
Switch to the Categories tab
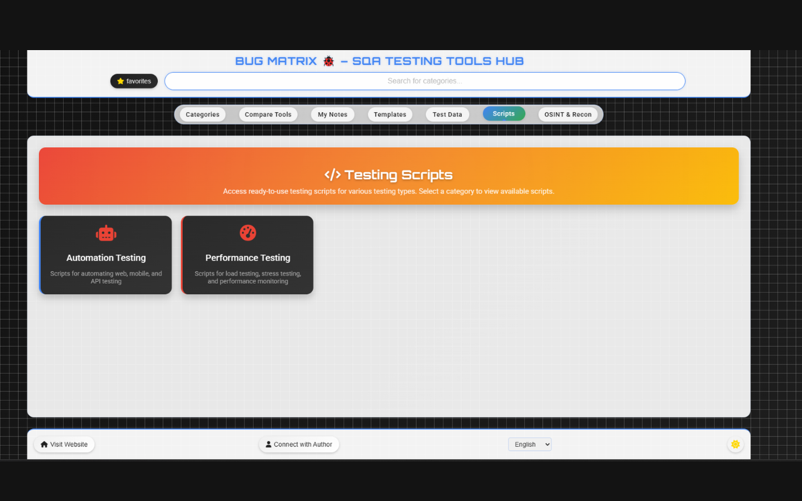click(202, 115)
